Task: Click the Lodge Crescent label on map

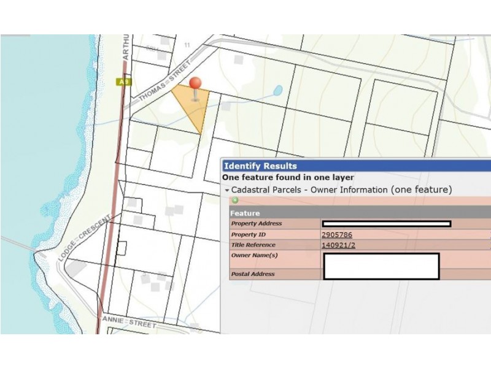Action: pyautogui.click(x=84, y=238)
